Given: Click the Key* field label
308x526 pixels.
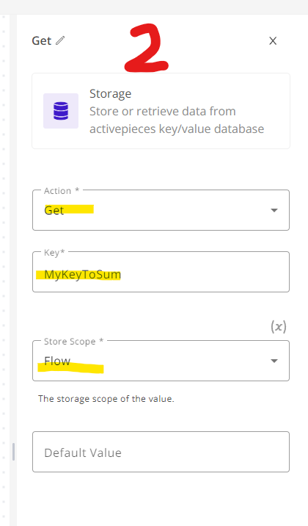Looking at the screenshot, I should (x=54, y=252).
